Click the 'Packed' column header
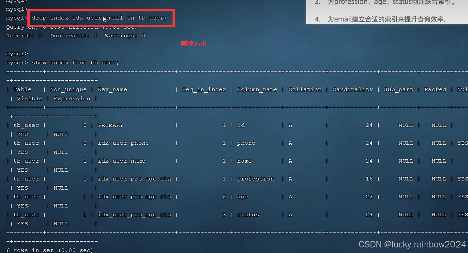 (x=435, y=89)
